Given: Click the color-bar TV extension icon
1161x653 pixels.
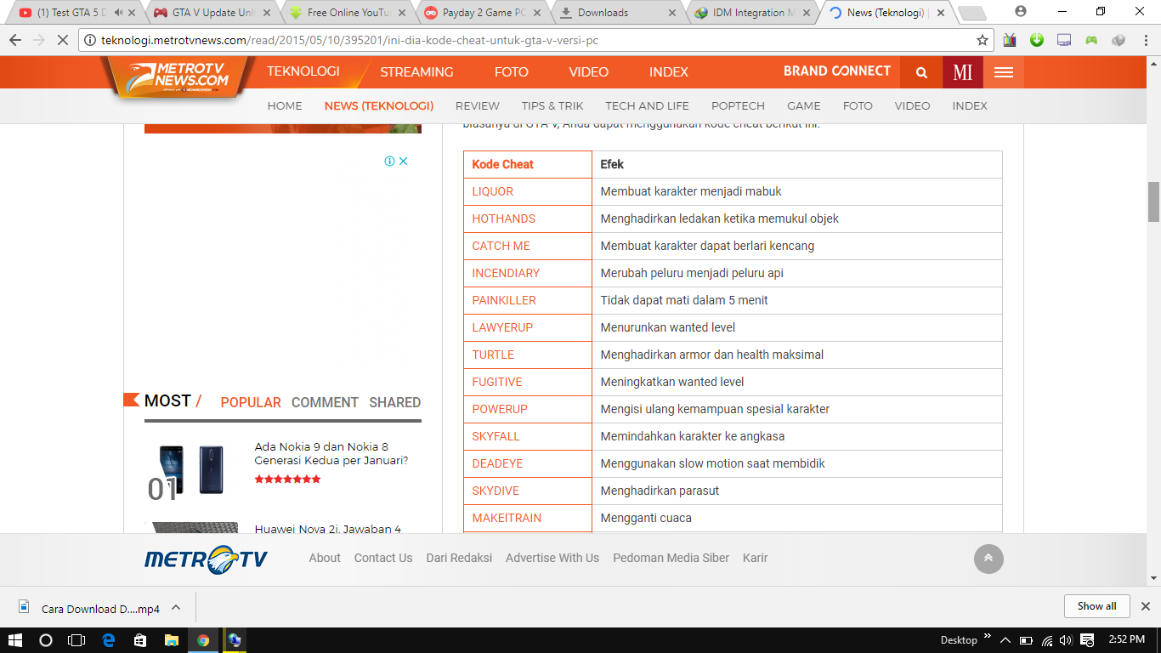Looking at the screenshot, I should point(1010,40).
